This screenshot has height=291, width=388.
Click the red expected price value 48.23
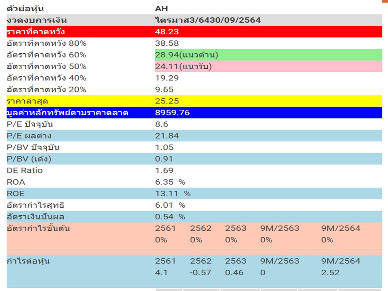click(167, 32)
